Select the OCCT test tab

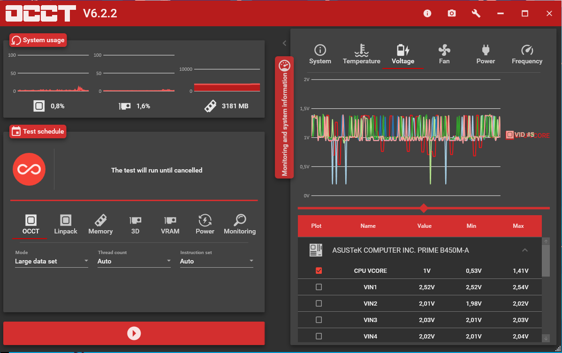click(x=31, y=225)
